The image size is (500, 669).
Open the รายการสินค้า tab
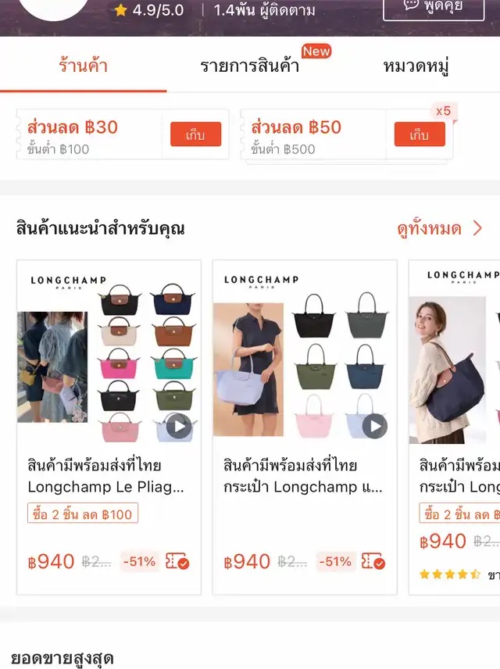pos(250,66)
